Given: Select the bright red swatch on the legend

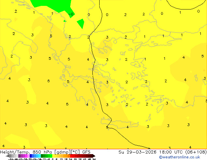Looking at the screenshot, I should click(72, 156).
